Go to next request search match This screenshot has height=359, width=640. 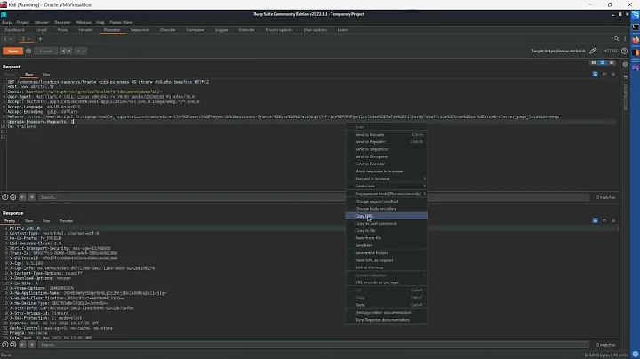pos(31,197)
